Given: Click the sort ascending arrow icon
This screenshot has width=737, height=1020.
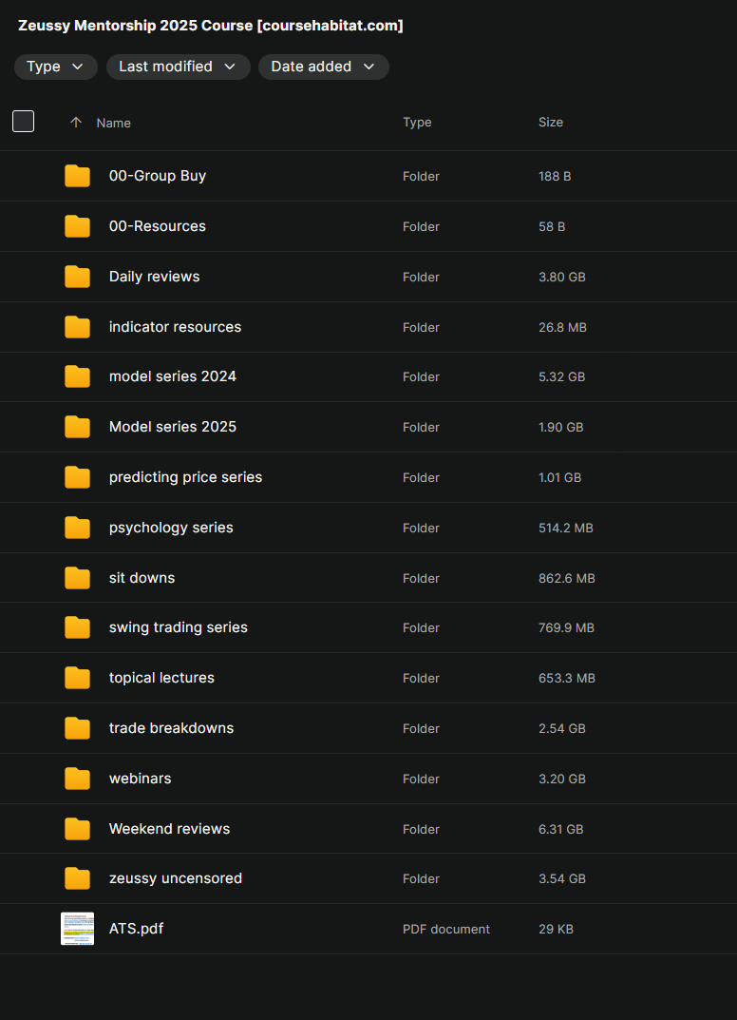Looking at the screenshot, I should pos(76,123).
